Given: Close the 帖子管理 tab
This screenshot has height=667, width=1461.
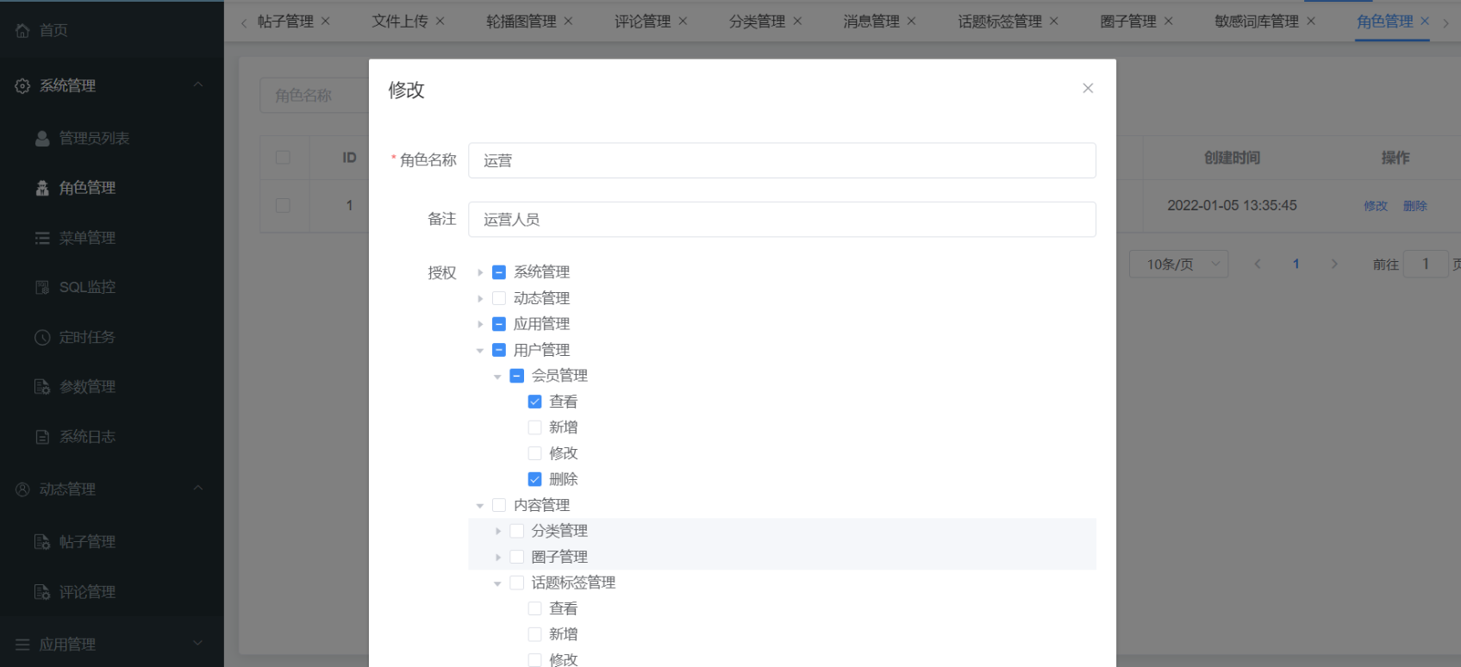Looking at the screenshot, I should click(x=325, y=21).
